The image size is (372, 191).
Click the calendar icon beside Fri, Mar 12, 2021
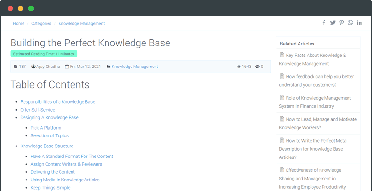[67, 67]
